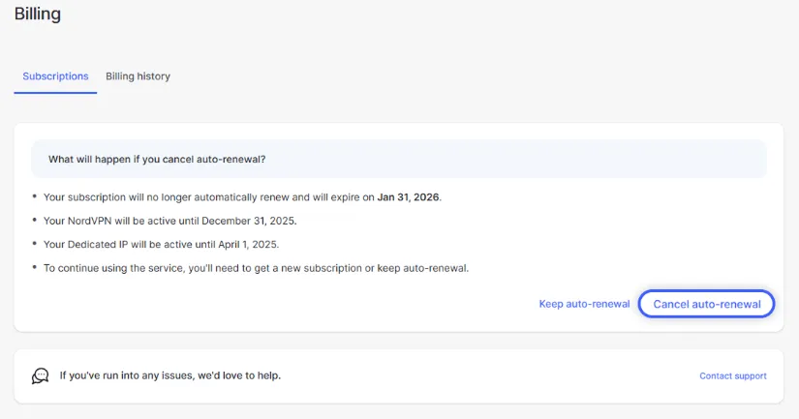Follow the Contact support link
799x419 pixels.
(732, 375)
